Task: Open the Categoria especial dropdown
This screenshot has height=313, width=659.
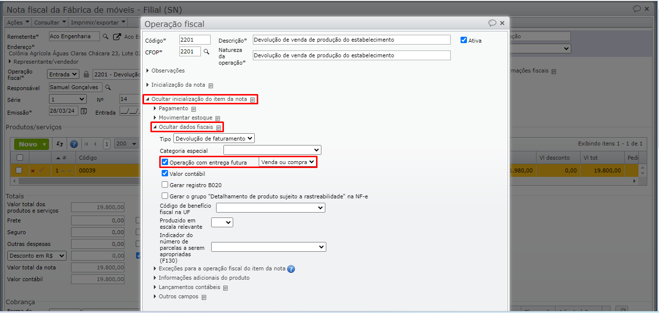Action: pyautogui.click(x=272, y=150)
